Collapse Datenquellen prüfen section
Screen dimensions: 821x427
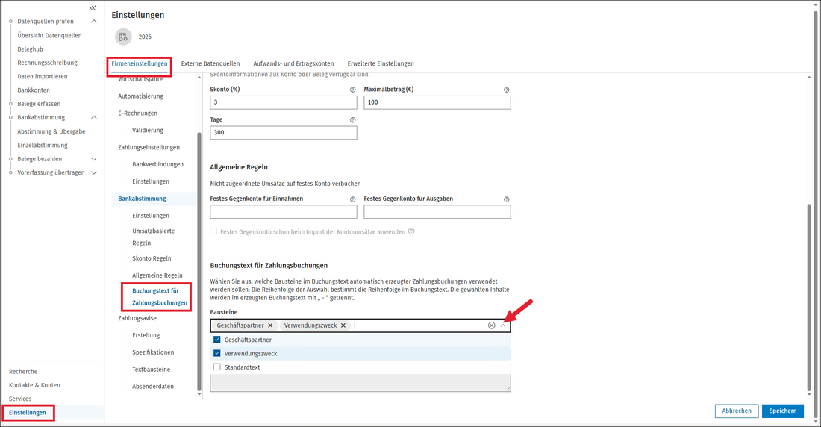click(94, 22)
